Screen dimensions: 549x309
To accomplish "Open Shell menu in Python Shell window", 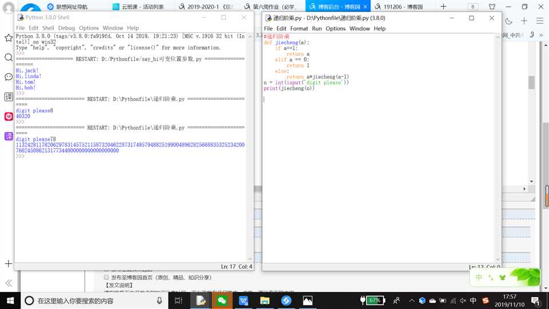I will 48,27.
